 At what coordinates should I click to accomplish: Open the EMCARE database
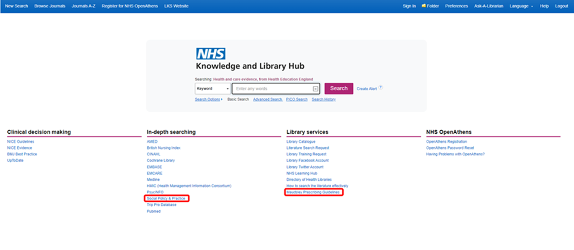(x=154, y=173)
